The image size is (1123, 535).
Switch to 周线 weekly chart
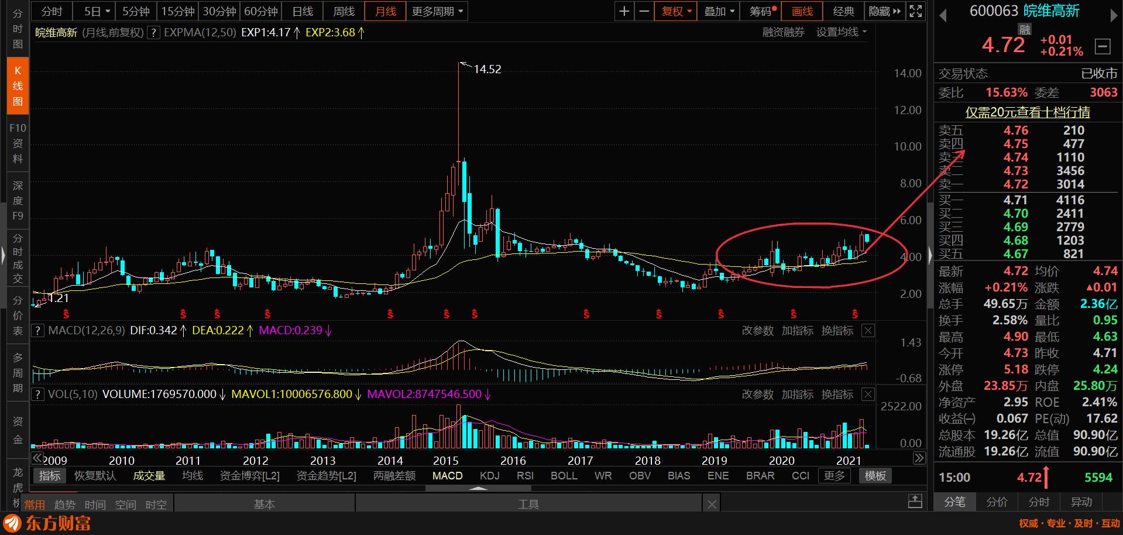[x=344, y=11]
